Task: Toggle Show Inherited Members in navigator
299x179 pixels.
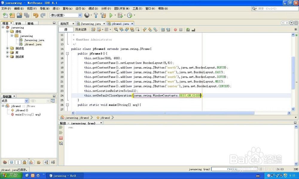Action: click(5, 162)
